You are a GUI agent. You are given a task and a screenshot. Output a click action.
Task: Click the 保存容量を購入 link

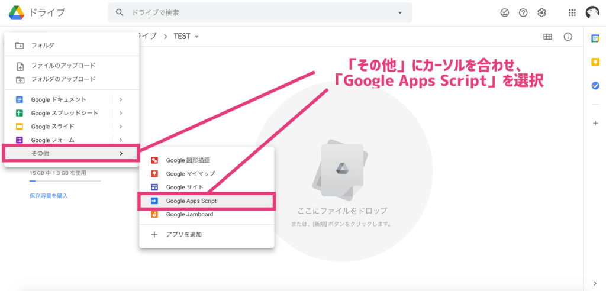point(49,196)
